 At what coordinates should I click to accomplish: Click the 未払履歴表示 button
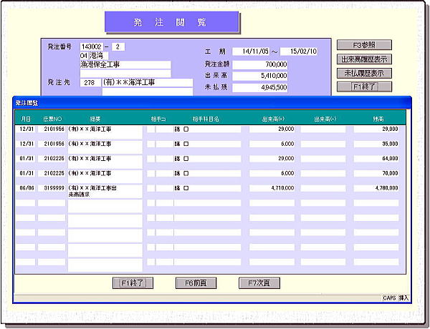[x=365, y=73]
